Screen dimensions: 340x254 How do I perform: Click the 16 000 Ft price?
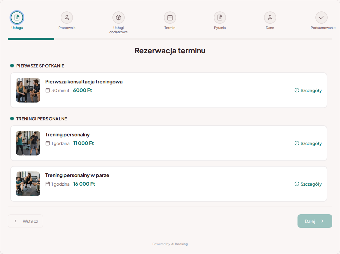tap(84, 184)
